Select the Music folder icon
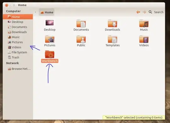This screenshot has height=123, width=170. 144,23
